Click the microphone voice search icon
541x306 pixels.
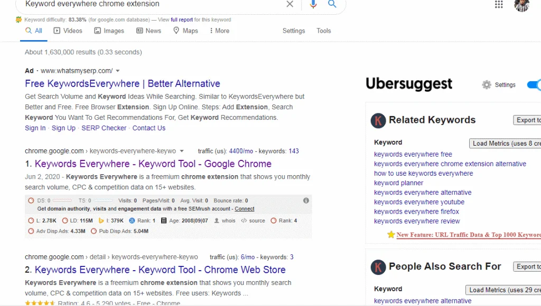pyautogui.click(x=313, y=4)
